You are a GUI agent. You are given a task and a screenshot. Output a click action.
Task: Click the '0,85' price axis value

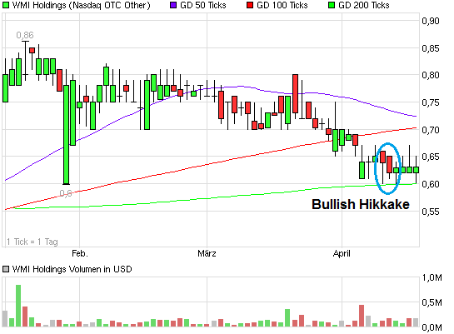(431, 48)
